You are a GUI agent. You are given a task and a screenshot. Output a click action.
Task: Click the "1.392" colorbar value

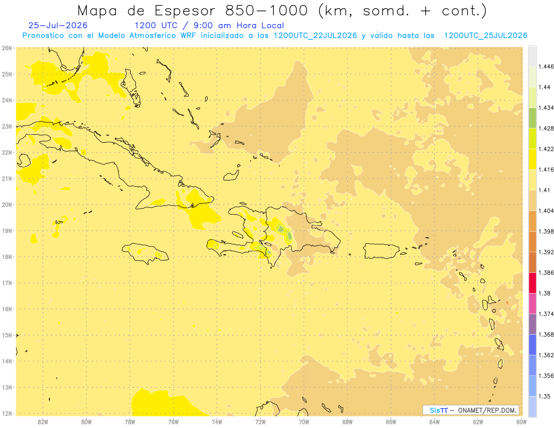tap(546, 252)
